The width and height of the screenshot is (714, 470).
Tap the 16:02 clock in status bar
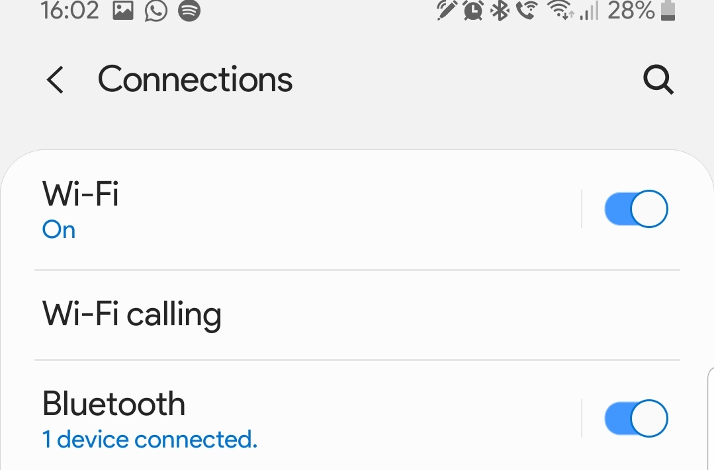coord(69,11)
